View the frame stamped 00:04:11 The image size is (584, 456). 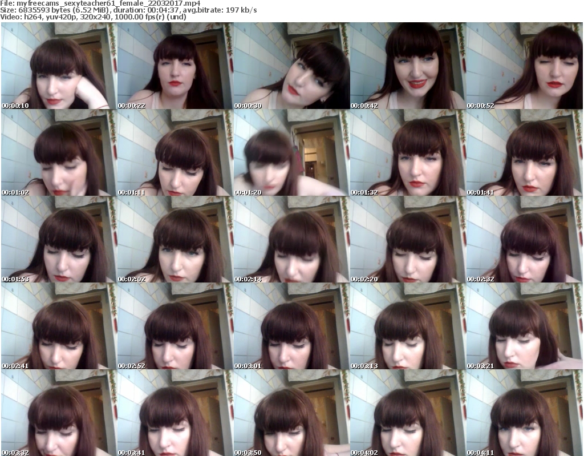pos(525,413)
